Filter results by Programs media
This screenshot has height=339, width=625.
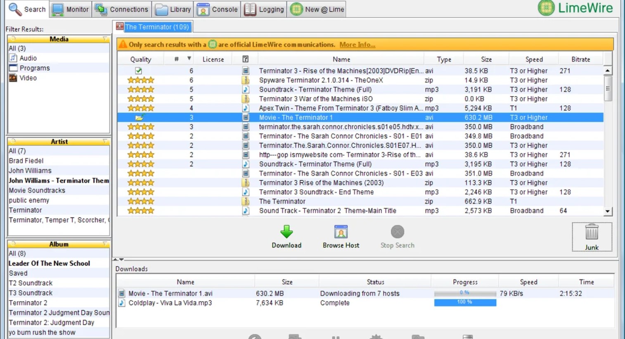tap(59, 68)
